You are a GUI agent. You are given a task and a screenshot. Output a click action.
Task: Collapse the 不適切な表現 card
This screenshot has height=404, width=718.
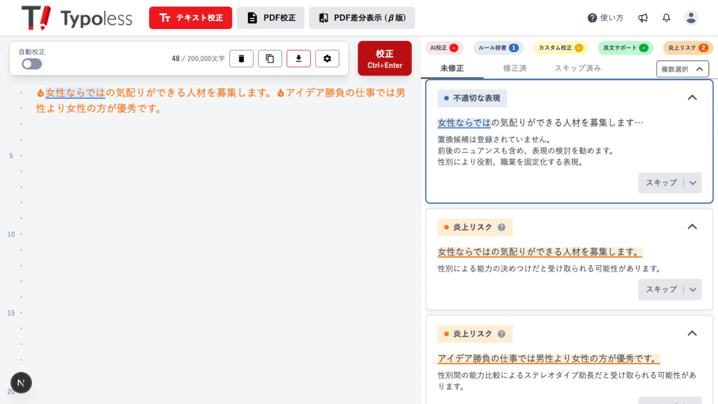coord(692,98)
